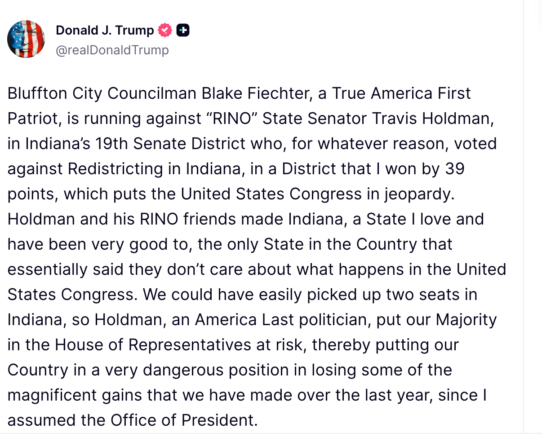Click the flag-painted profile avatar
542x441 pixels.
click(26, 39)
